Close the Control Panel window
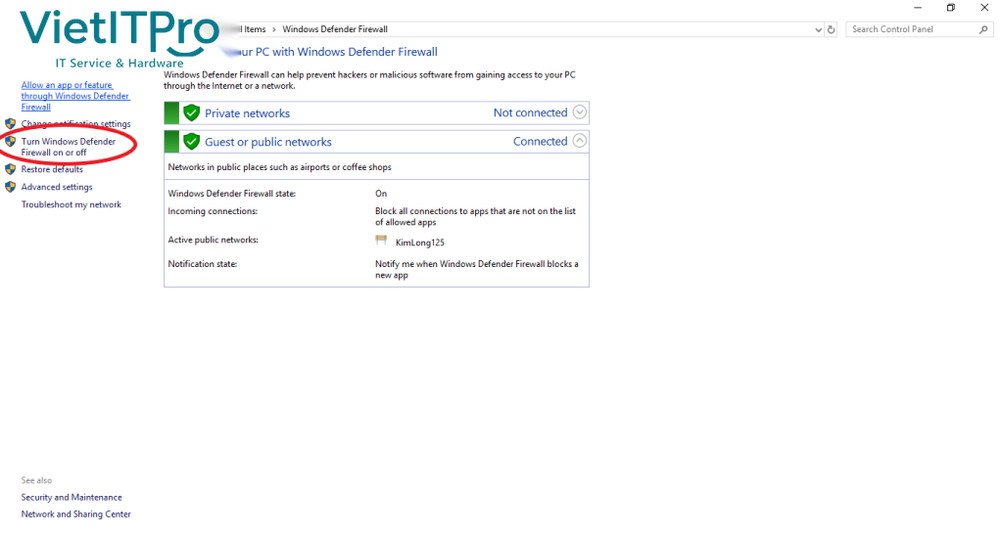Image resolution: width=1003 pixels, height=534 pixels. click(x=984, y=8)
